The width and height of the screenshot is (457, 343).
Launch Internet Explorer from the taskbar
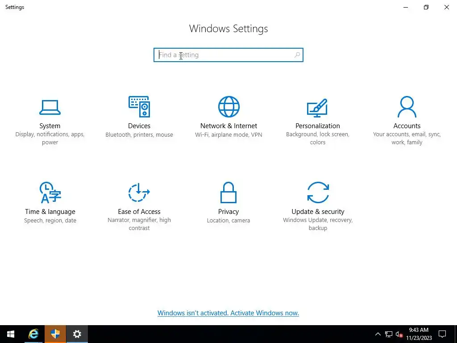click(33, 334)
